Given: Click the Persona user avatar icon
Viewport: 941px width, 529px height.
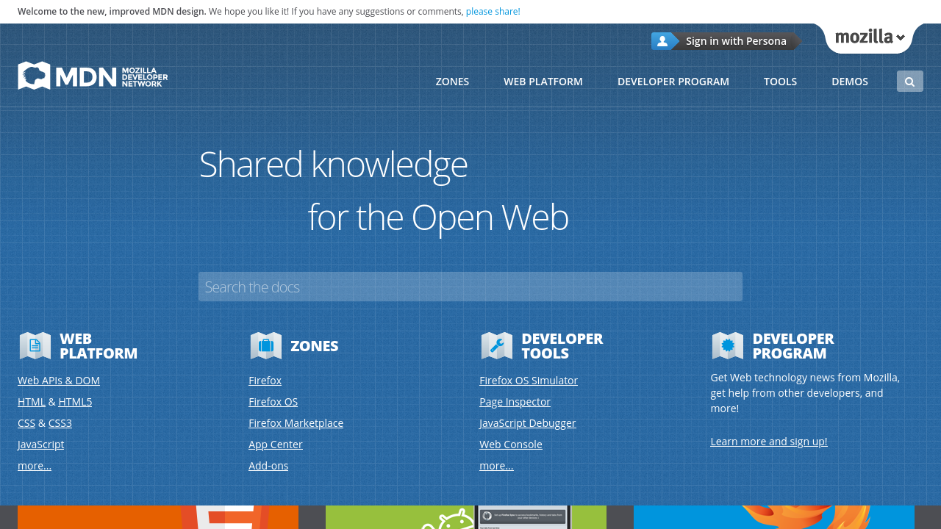Looking at the screenshot, I should 662,41.
